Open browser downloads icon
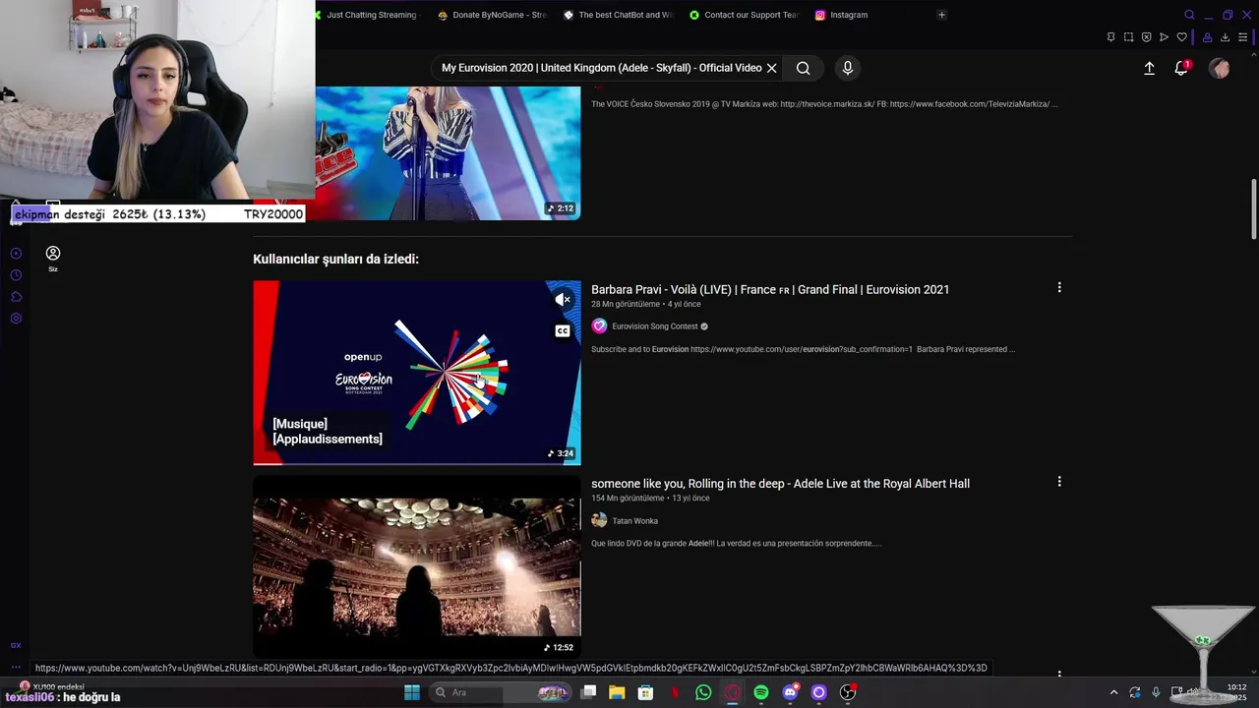 [1225, 37]
